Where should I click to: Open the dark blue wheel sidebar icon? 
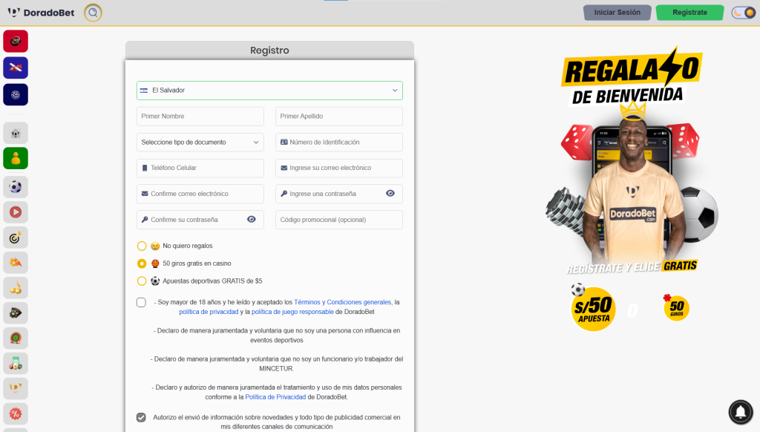pos(16,94)
